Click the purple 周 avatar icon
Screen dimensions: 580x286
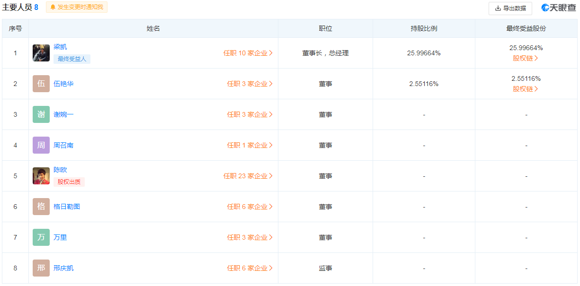pos(41,145)
